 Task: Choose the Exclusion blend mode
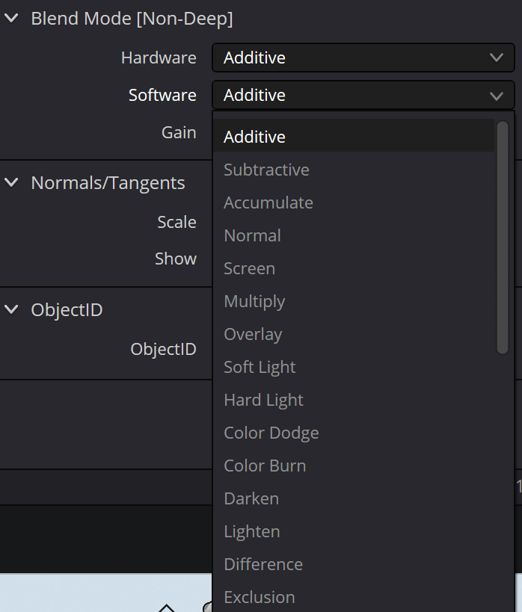[354, 597]
